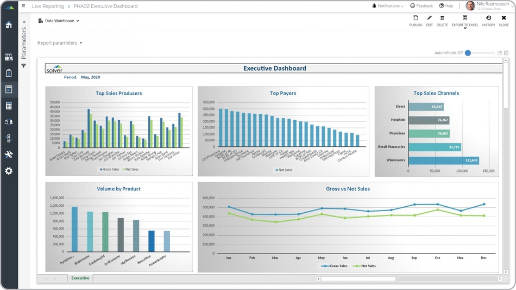Click the Edit pencil icon

pos(430,21)
